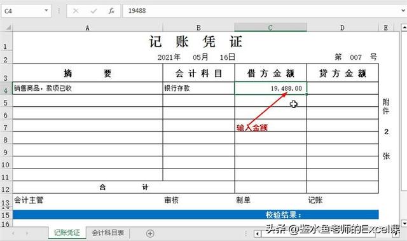
Task: Click the cancel entry X icon
Action: click(x=76, y=11)
